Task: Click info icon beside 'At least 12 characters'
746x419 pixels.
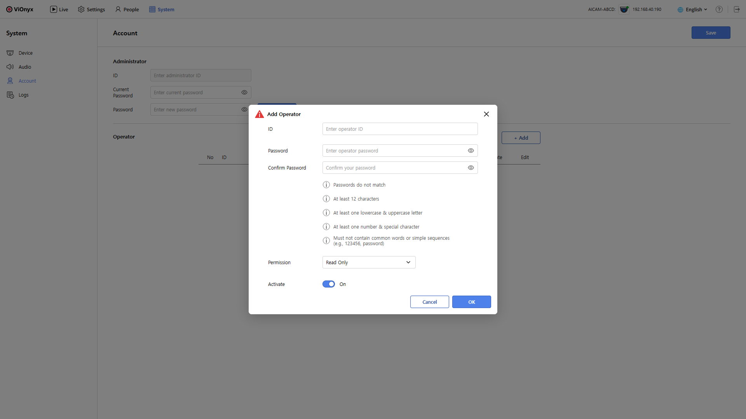Action: [326, 199]
